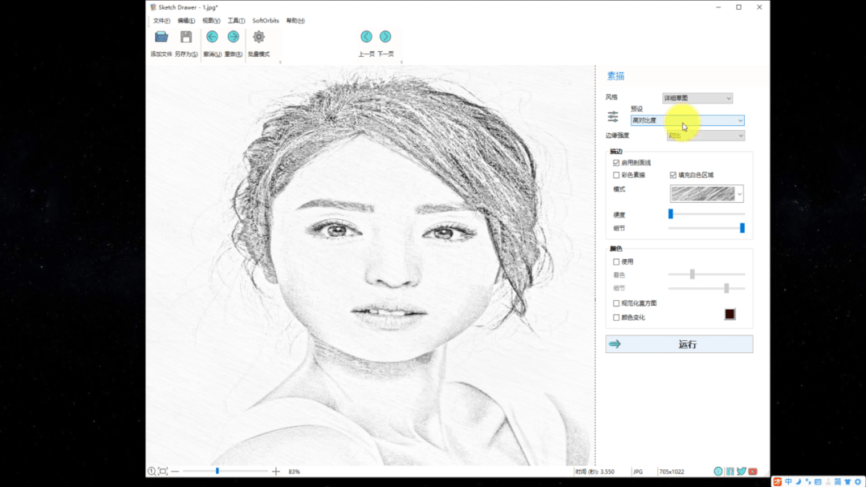Click the JPG format status text
This screenshot has width=866, height=487.
[x=638, y=472]
